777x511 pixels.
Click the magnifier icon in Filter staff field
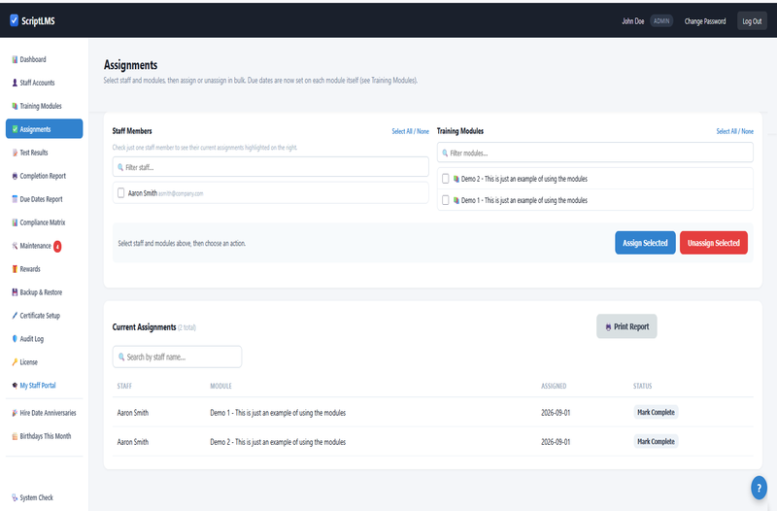point(120,167)
